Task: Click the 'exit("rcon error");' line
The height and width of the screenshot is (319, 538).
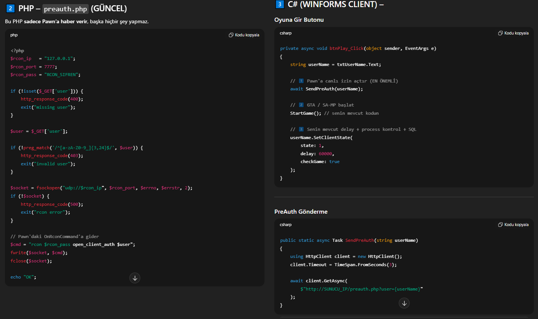Action: coord(45,212)
